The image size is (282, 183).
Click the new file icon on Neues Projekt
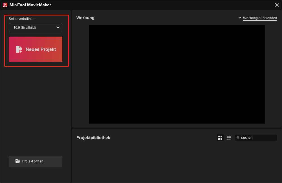coord(19,49)
